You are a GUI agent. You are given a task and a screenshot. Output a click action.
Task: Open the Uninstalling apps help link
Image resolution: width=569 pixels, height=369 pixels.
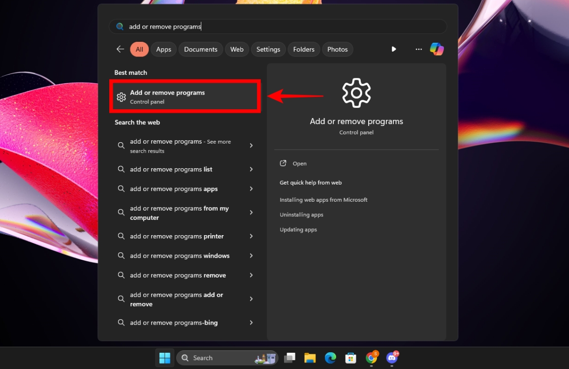coord(301,215)
